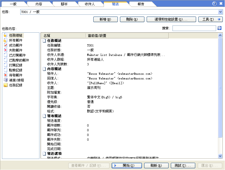Viewport: 225px width, 170px height.
Task: Click the 任務總結 icon in sidebar
Action: 5,35
